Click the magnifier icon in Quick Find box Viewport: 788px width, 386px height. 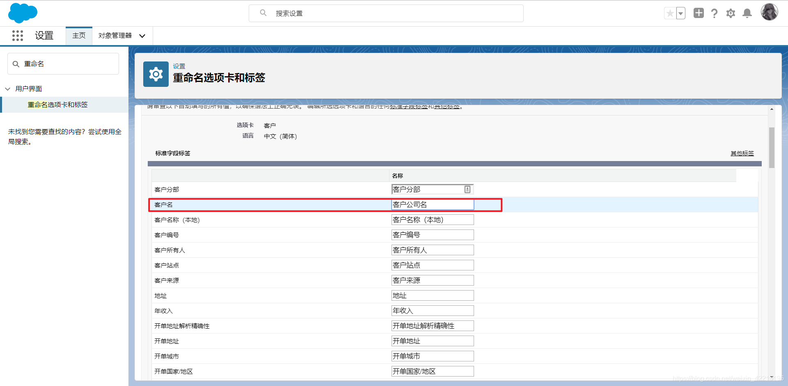point(16,64)
